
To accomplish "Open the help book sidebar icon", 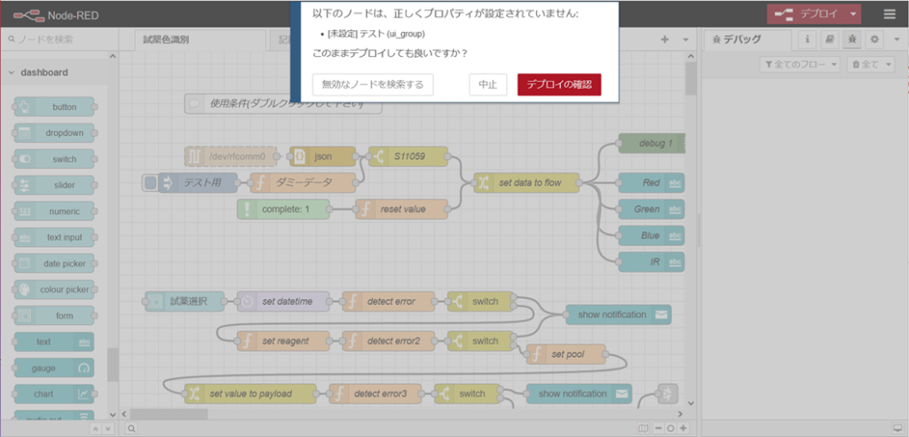I will pyautogui.click(x=829, y=40).
